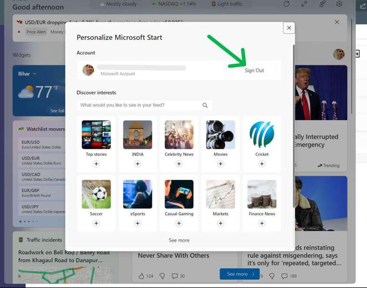Image resolution: width=367 pixels, height=288 pixels.
Task: Add the Top stories interest
Action: 96,164
